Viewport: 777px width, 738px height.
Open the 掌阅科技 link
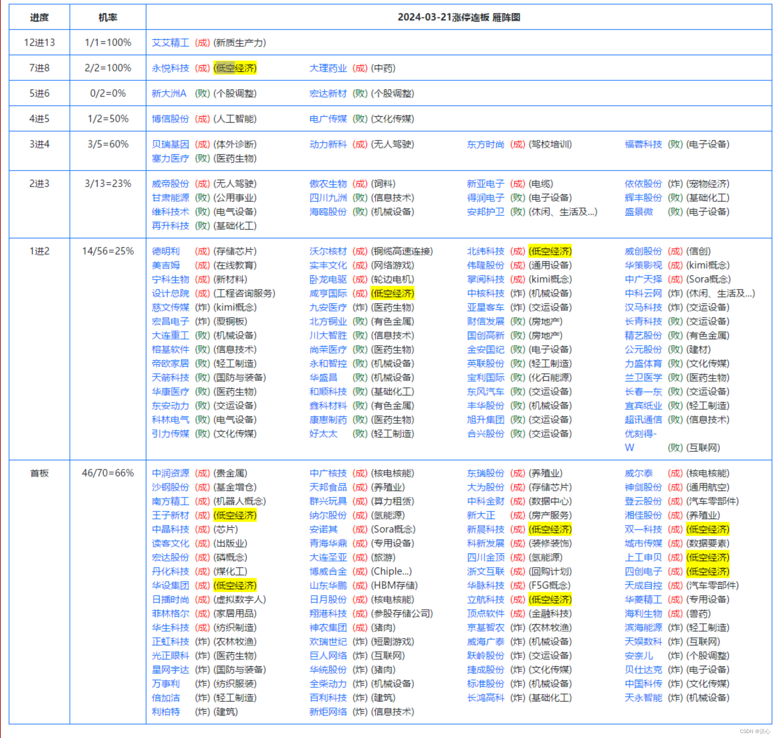click(485, 279)
